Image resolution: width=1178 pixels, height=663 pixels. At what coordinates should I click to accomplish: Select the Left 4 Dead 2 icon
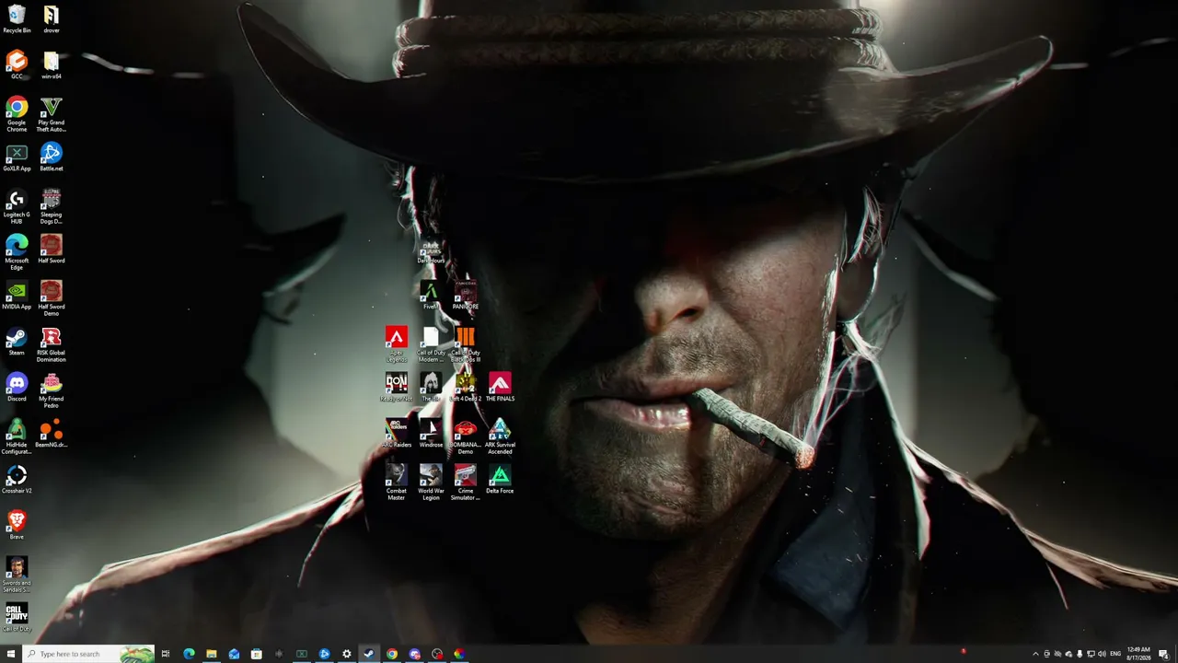(x=466, y=387)
